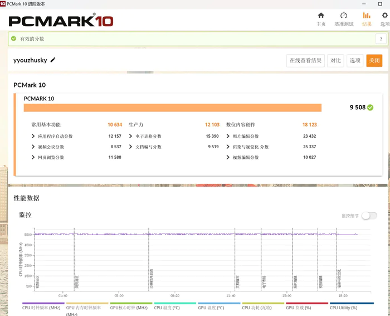This screenshot has height=316, width=390.
Task: Expand 视频编辑分数 row
Action: coord(228,157)
